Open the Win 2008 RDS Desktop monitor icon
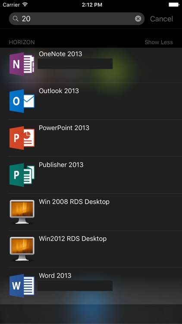The image size is (182, 324). tap(22, 212)
